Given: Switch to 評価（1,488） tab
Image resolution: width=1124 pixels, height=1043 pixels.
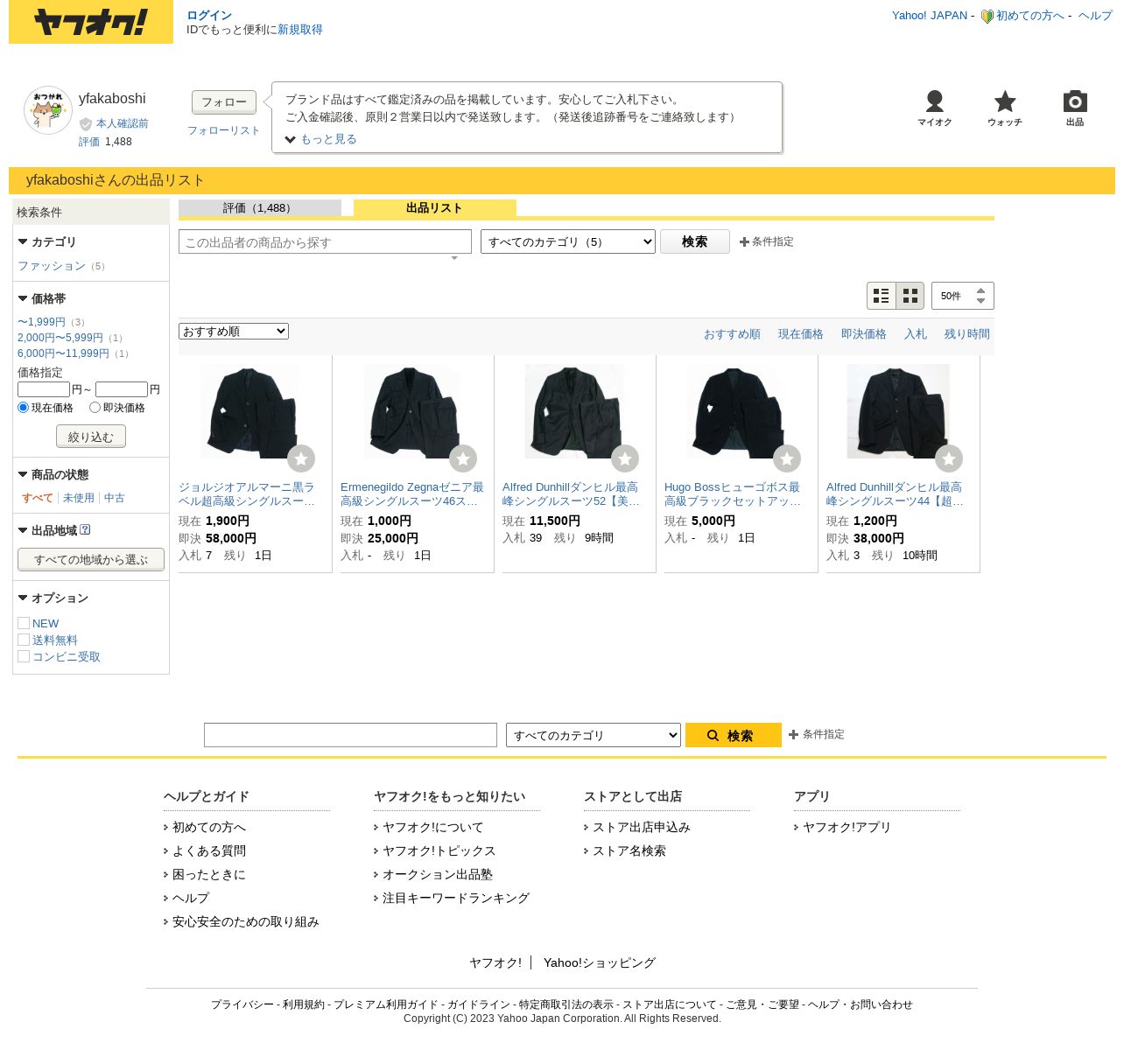Looking at the screenshot, I should click(x=260, y=208).
